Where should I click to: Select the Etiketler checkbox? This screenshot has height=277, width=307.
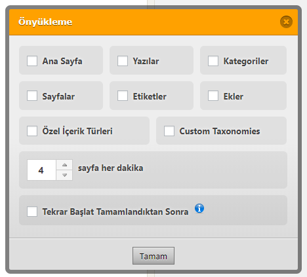(123, 96)
